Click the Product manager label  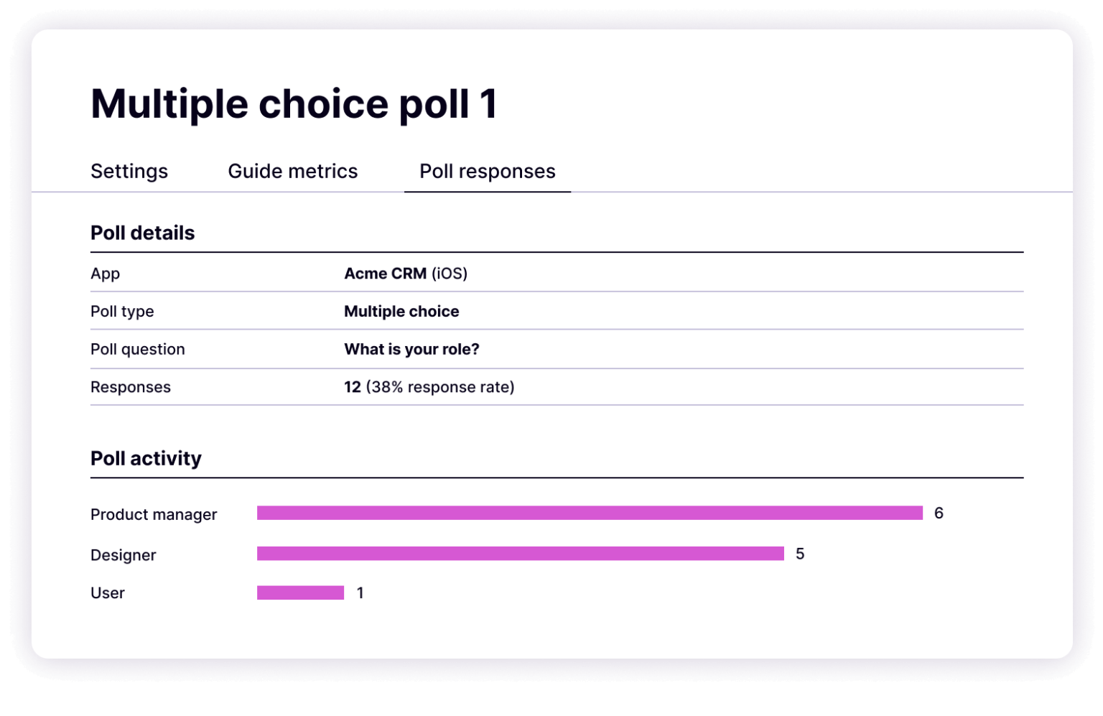[x=154, y=514]
